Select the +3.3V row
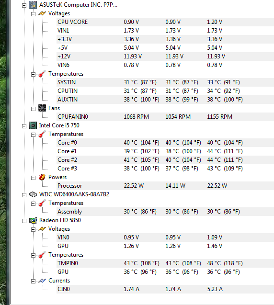 pyautogui.click(x=165, y=39)
